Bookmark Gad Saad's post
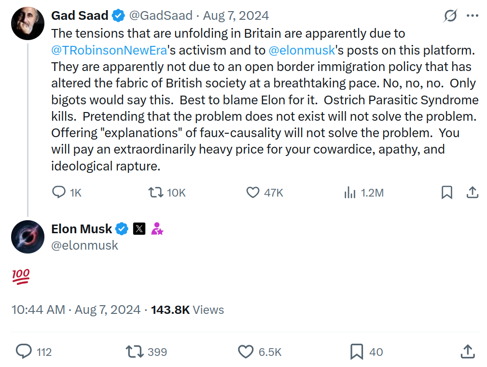This screenshot has width=487, height=367. pos(447,192)
